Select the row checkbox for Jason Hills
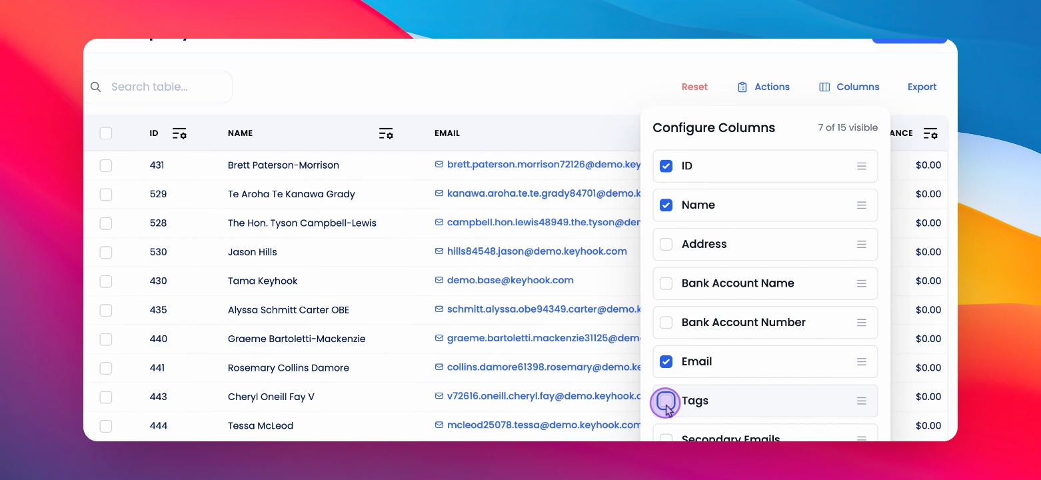Viewport: 1041px width, 480px height. click(106, 252)
